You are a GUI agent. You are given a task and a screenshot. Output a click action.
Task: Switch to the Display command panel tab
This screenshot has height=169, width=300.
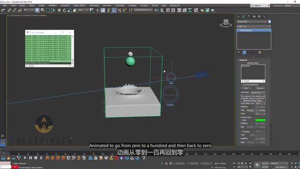pos(259,17)
